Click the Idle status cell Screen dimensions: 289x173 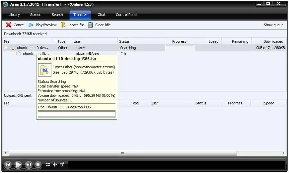[124, 54]
